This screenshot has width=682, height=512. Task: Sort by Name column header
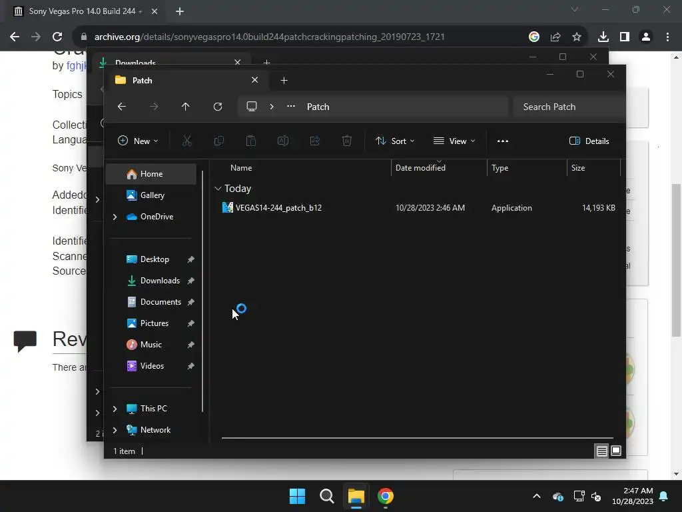click(x=241, y=167)
